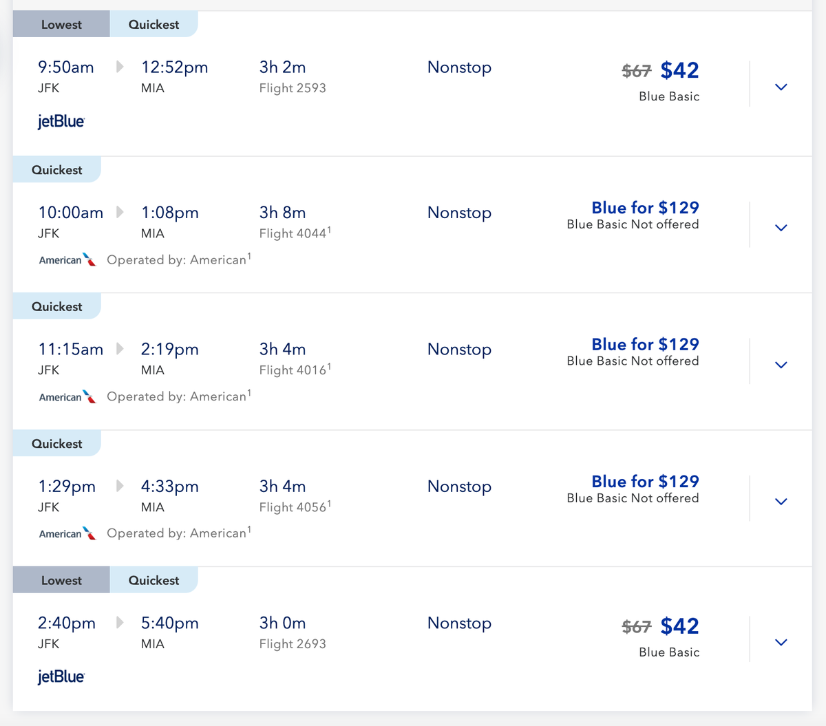Click the American Airlines logo on Flight 4056
The width and height of the screenshot is (826, 726).
[67, 533]
